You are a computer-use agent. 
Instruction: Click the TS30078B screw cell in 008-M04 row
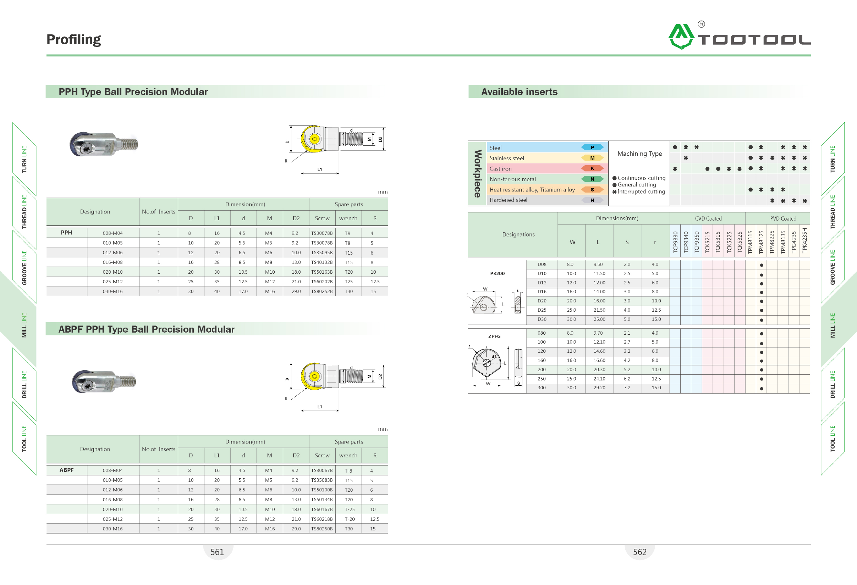[x=322, y=233]
